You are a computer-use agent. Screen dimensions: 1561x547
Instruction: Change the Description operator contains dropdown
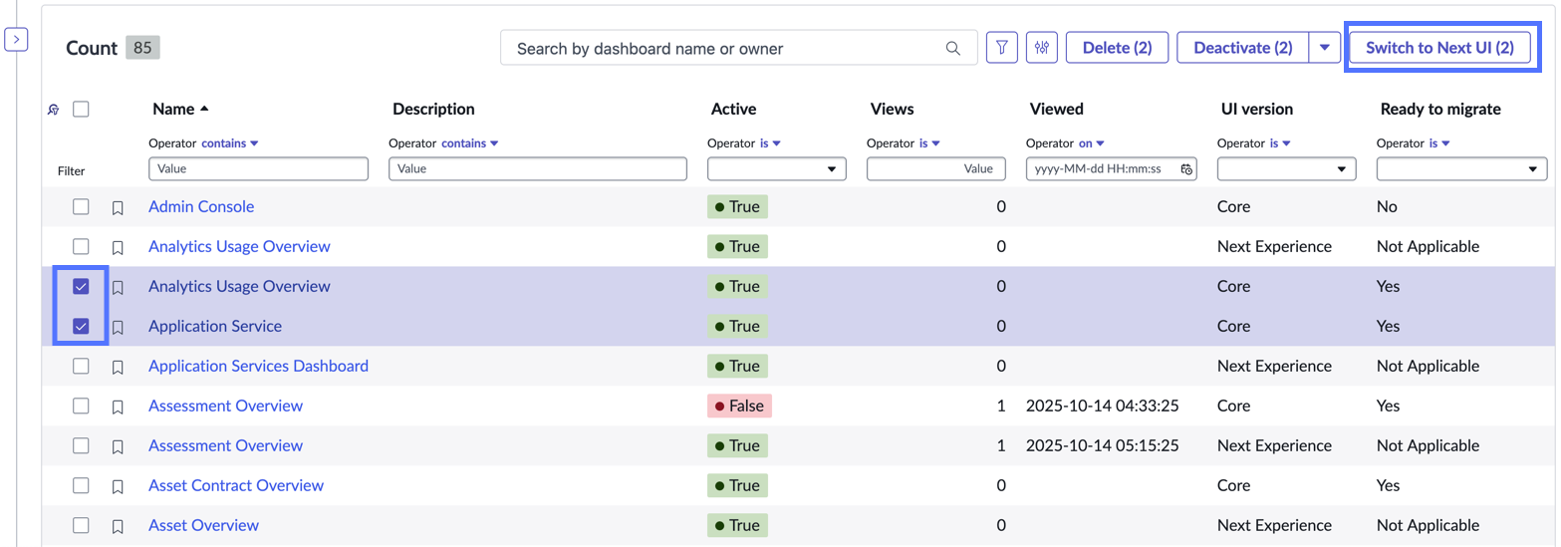[470, 143]
